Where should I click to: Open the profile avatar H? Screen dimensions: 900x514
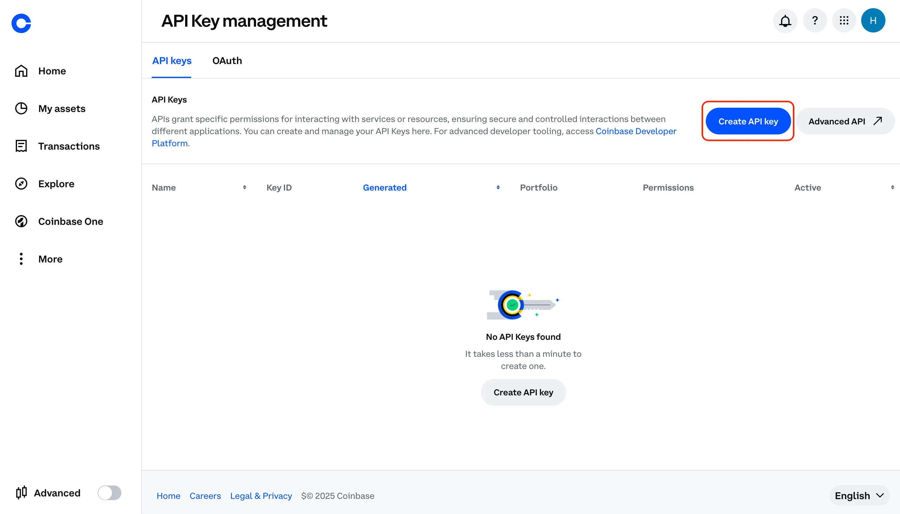873,20
